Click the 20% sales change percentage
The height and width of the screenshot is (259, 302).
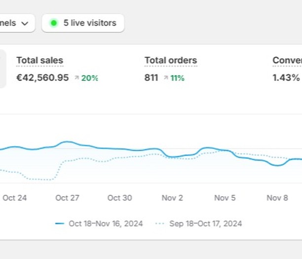pyautogui.click(x=90, y=78)
